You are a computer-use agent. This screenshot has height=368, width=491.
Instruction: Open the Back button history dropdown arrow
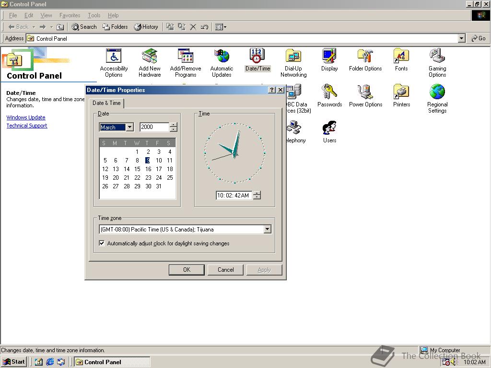34,27
